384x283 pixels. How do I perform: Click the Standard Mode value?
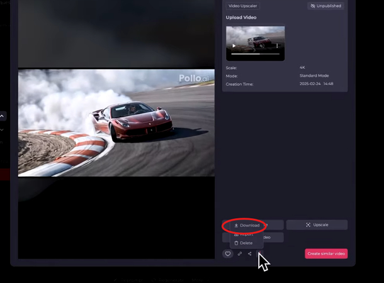click(314, 75)
